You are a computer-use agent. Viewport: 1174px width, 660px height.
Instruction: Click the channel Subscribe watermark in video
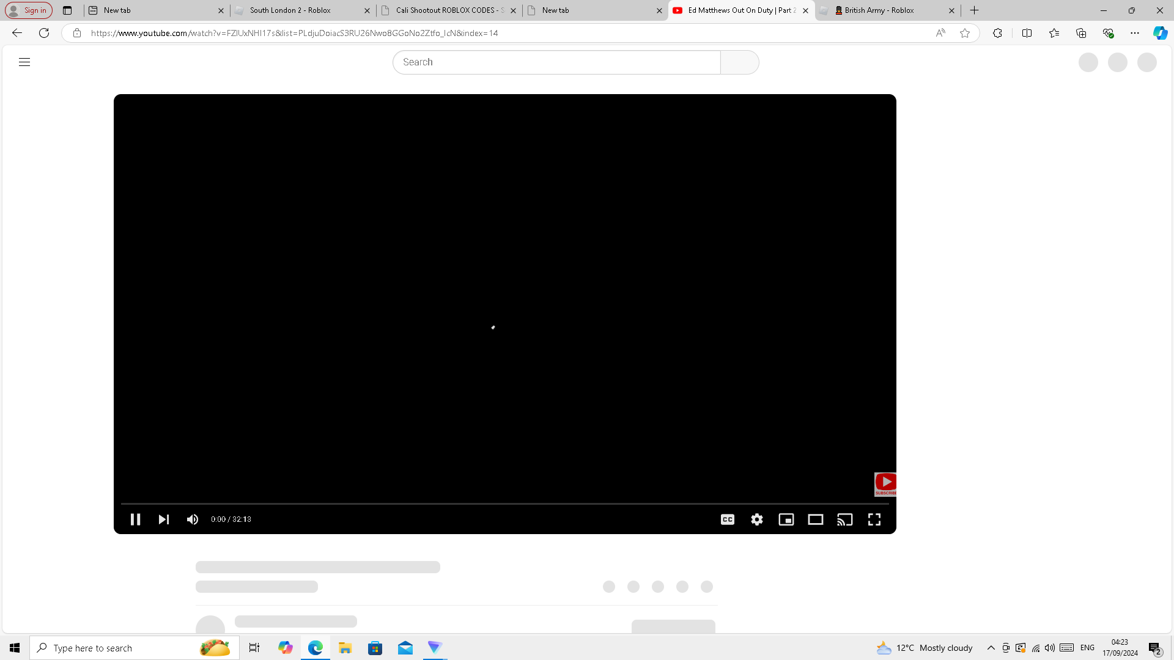coord(885,484)
